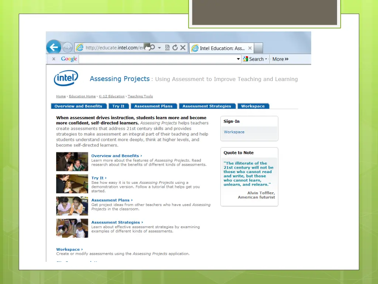Click the subtitle "Using Assessment to Improve Teaching and Learning"

[226, 79]
